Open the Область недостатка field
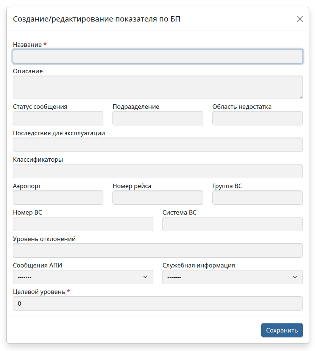Image resolution: width=315 pixels, height=351 pixels. coord(257,118)
